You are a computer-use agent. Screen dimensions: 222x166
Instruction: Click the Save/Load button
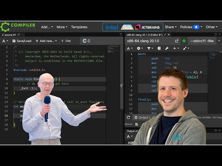[x=22, y=41]
